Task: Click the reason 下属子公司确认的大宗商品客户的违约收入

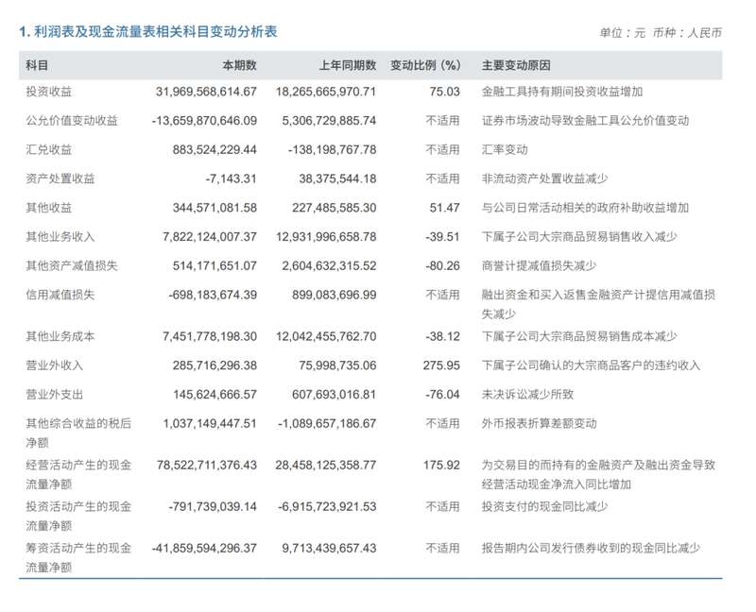Action: tap(592, 365)
